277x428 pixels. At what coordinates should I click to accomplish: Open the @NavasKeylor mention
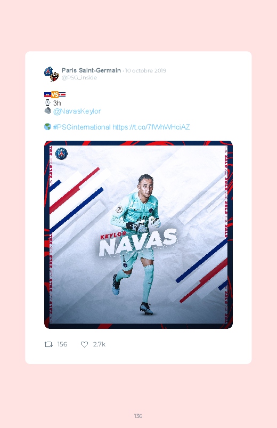point(77,111)
